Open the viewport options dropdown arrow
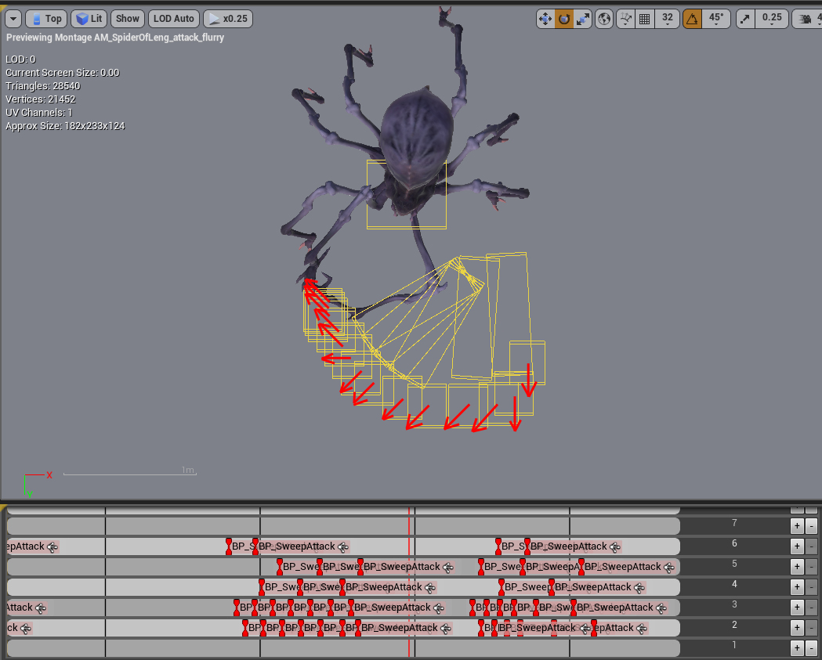The image size is (822, 660). [x=13, y=19]
